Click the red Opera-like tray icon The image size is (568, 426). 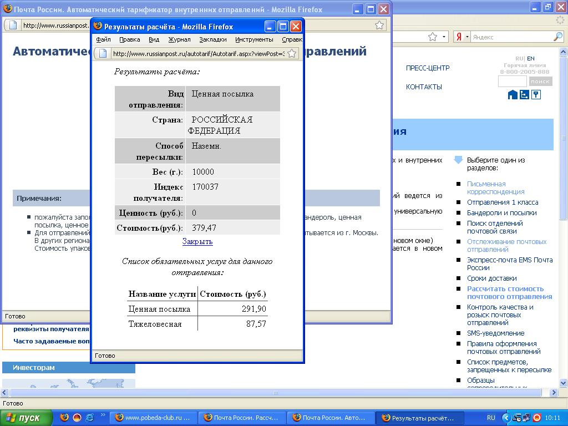pos(537,418)
